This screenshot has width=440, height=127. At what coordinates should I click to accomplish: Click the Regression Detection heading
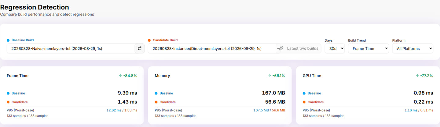click(35, 7)
